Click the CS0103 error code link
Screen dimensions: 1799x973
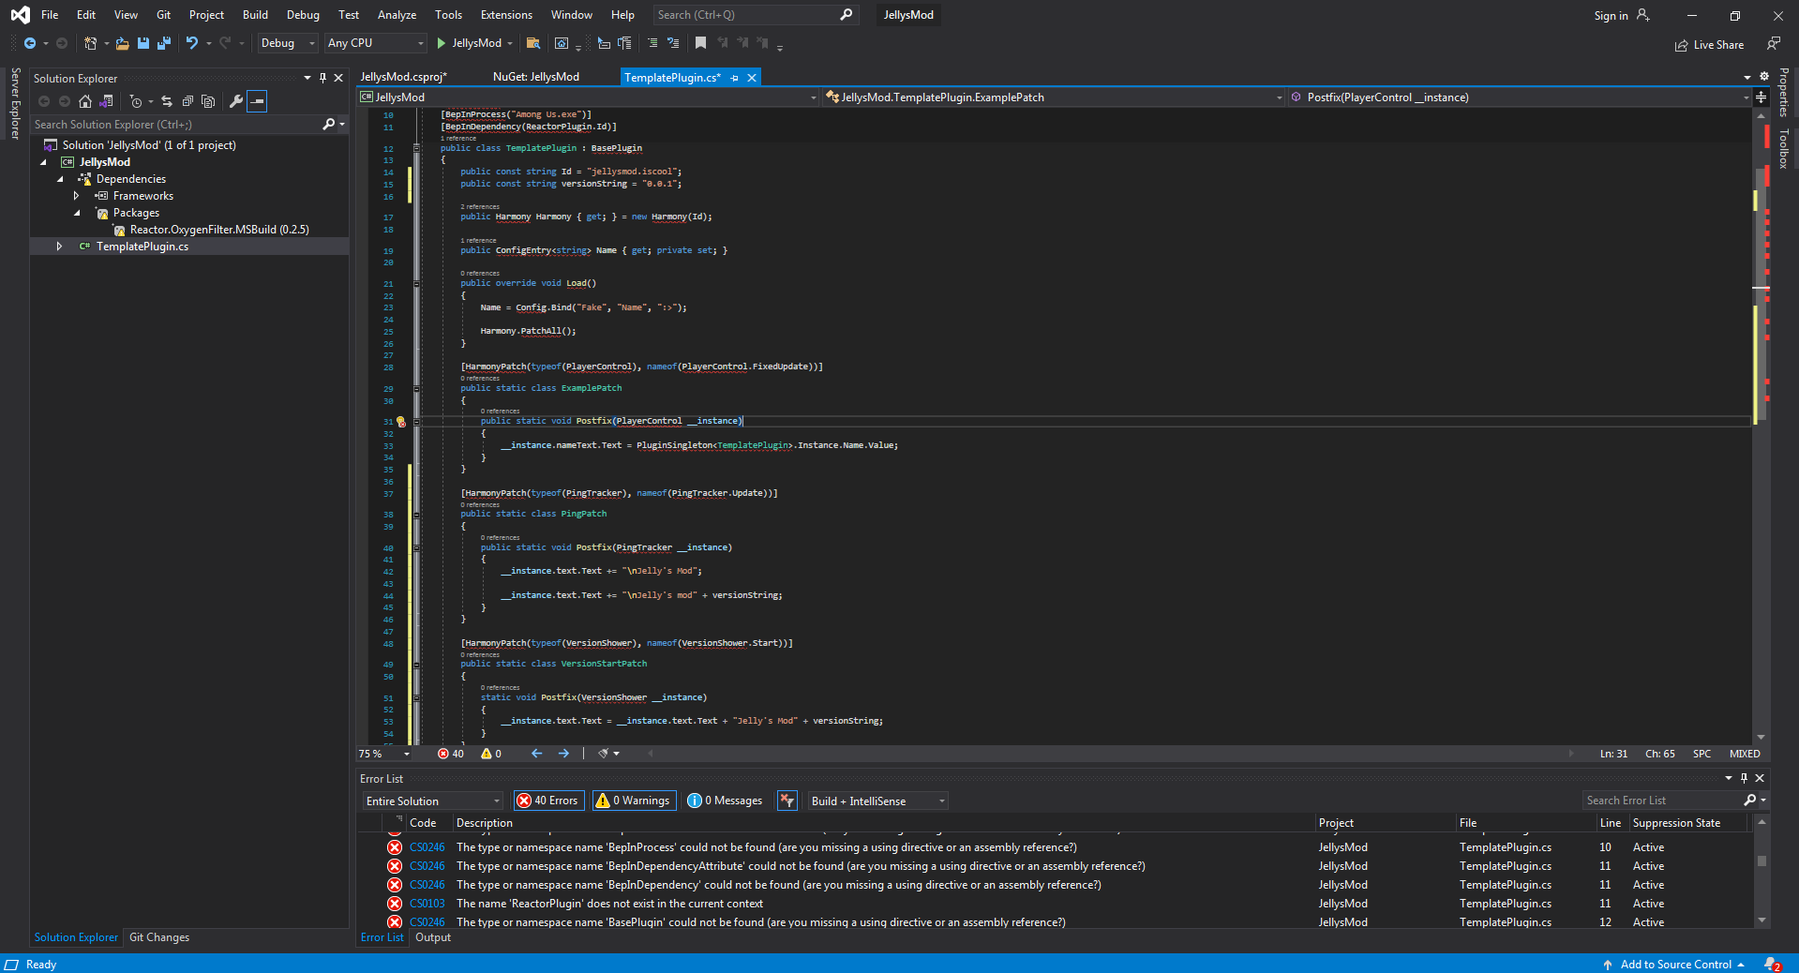(427, 904)
